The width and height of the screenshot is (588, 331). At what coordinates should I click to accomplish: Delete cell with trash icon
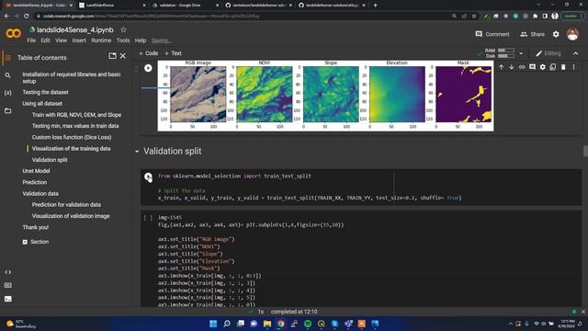563,67
